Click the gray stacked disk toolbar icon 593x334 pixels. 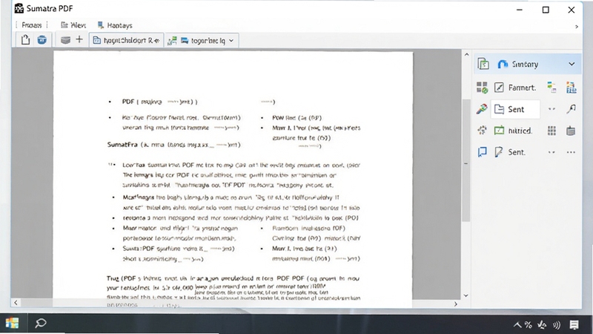click(x=65, y=40)
